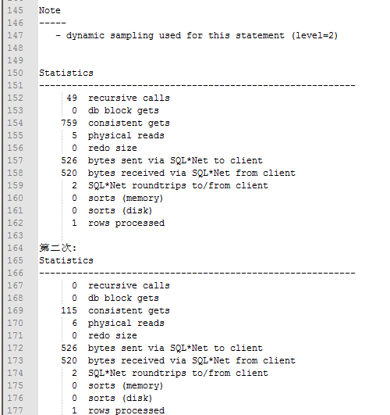Screen dimensions: 390x415
Task: Click the '115 consistent gets' value
Action: click(x=69, y=310)
